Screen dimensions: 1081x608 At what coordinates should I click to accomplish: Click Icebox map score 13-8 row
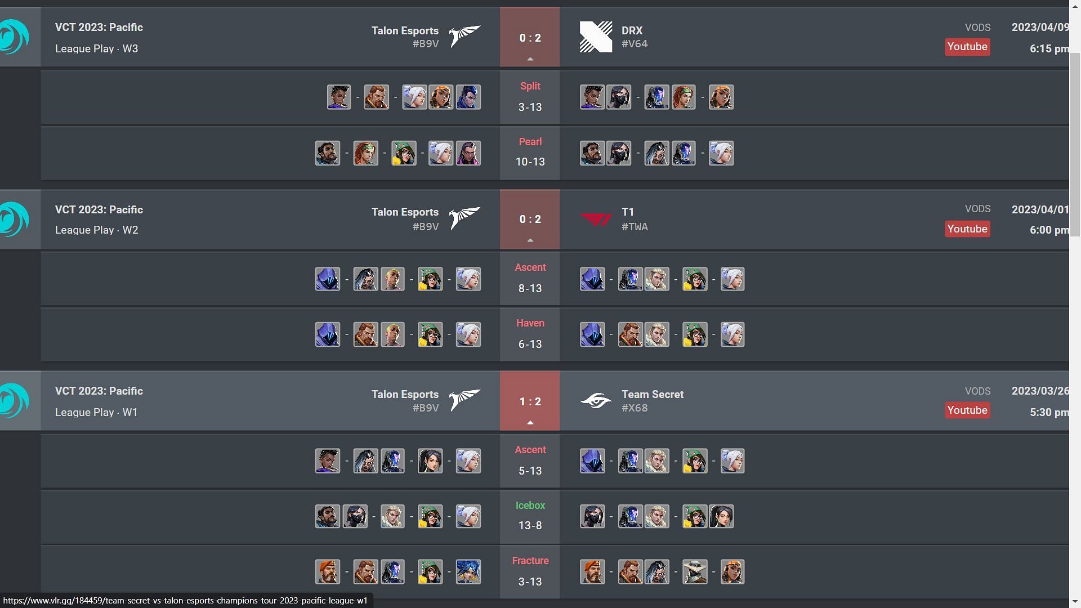(x=529, y=515)
